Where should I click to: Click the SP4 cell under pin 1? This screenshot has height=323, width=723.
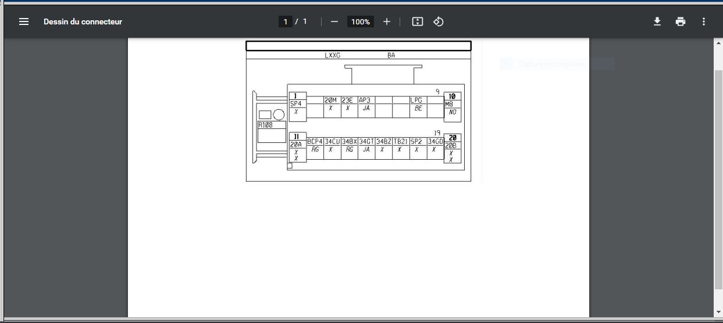tap(296, 104)
